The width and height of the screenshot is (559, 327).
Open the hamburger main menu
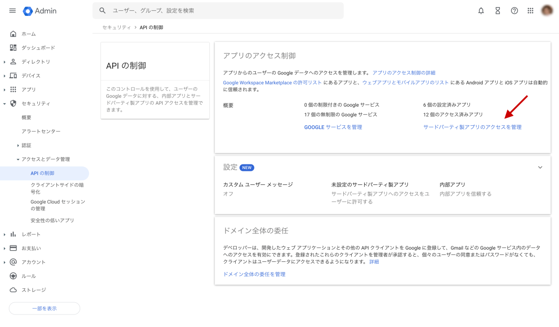point(13,11)
